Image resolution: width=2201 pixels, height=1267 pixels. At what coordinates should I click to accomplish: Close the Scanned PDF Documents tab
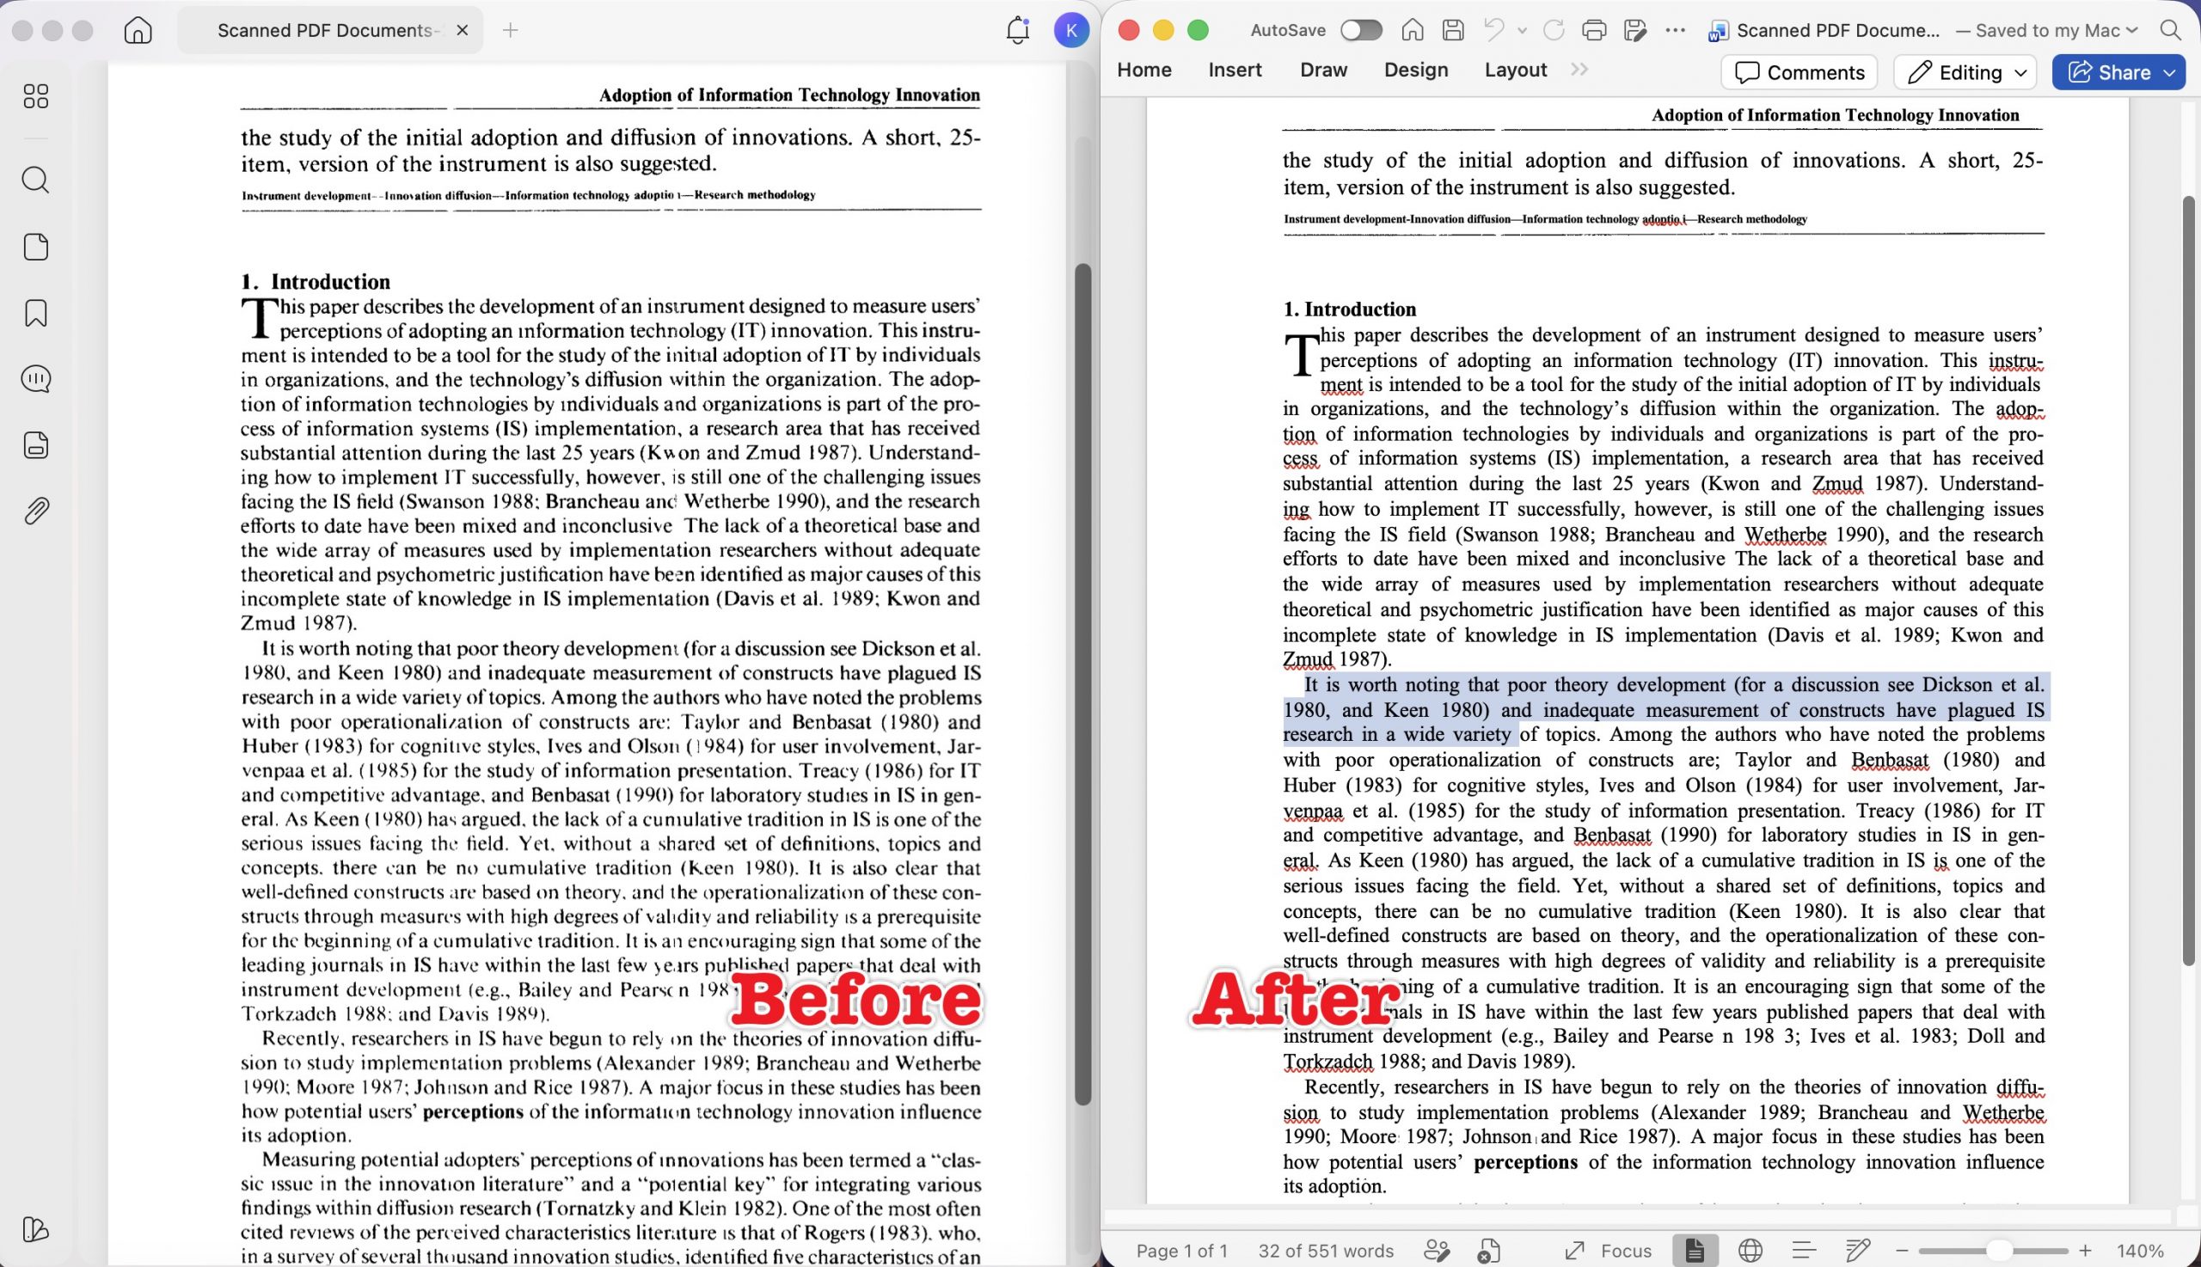click(x=463, y=30)
